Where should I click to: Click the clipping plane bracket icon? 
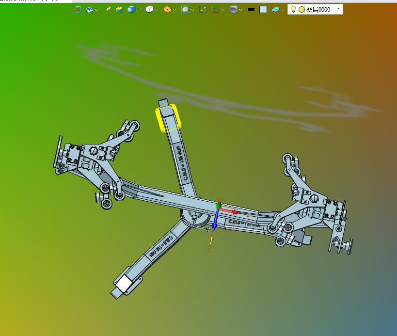pos(215,10)
